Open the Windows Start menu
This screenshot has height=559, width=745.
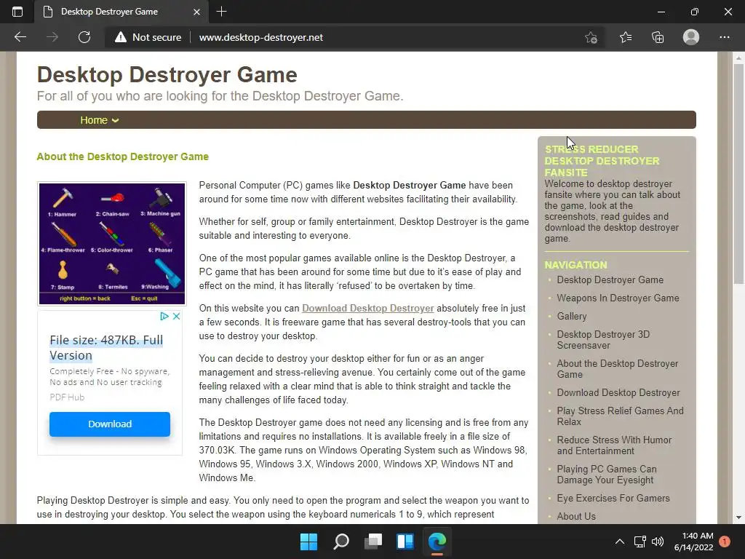coord(308,542)
